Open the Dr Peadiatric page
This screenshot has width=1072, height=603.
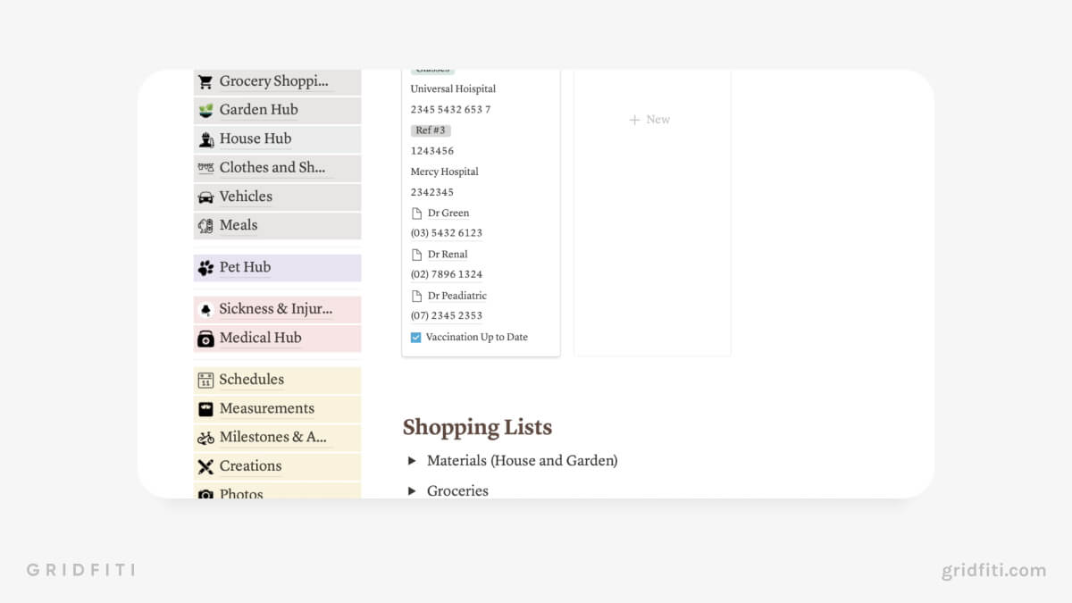[457, 296]
